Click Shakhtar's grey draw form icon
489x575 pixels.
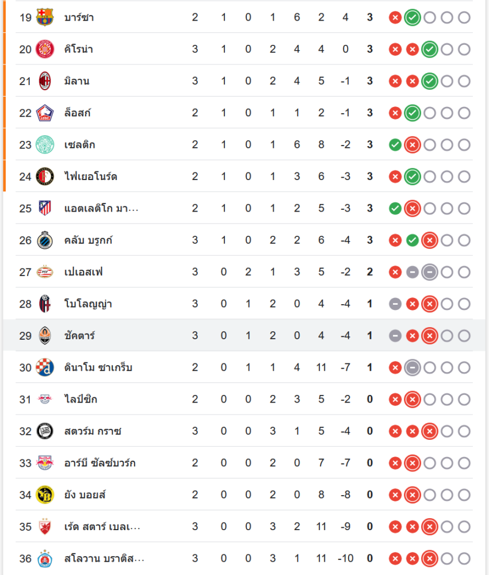[x=395, y=336]
